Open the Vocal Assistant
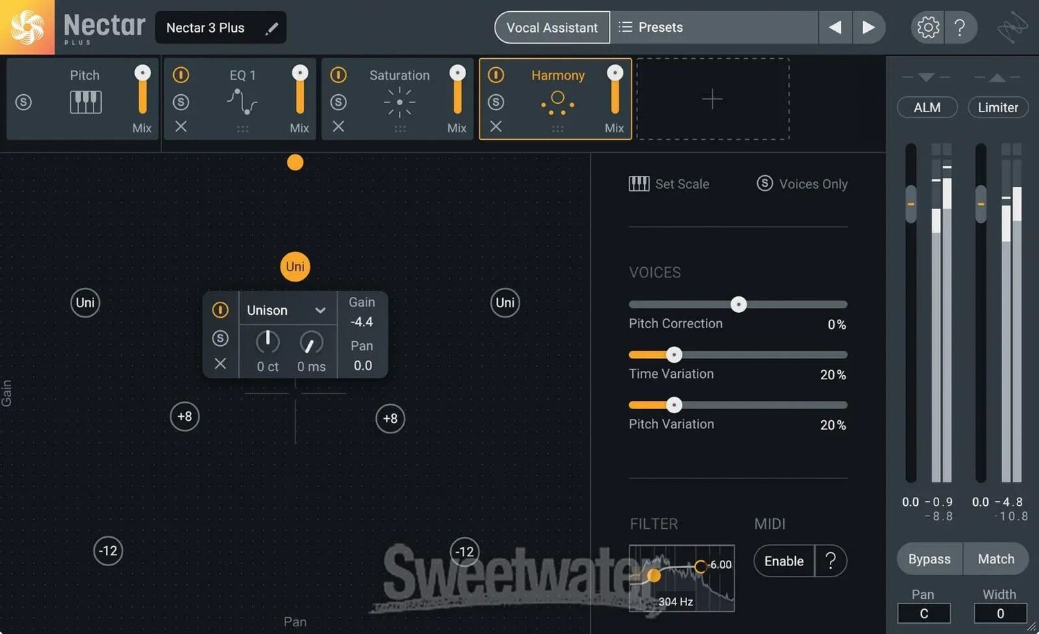The height and width of the screenshot is (634, 1039). tap(552, 28)
